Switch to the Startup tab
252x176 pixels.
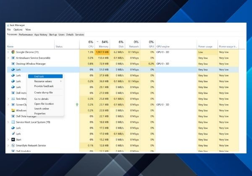point(53,35)
